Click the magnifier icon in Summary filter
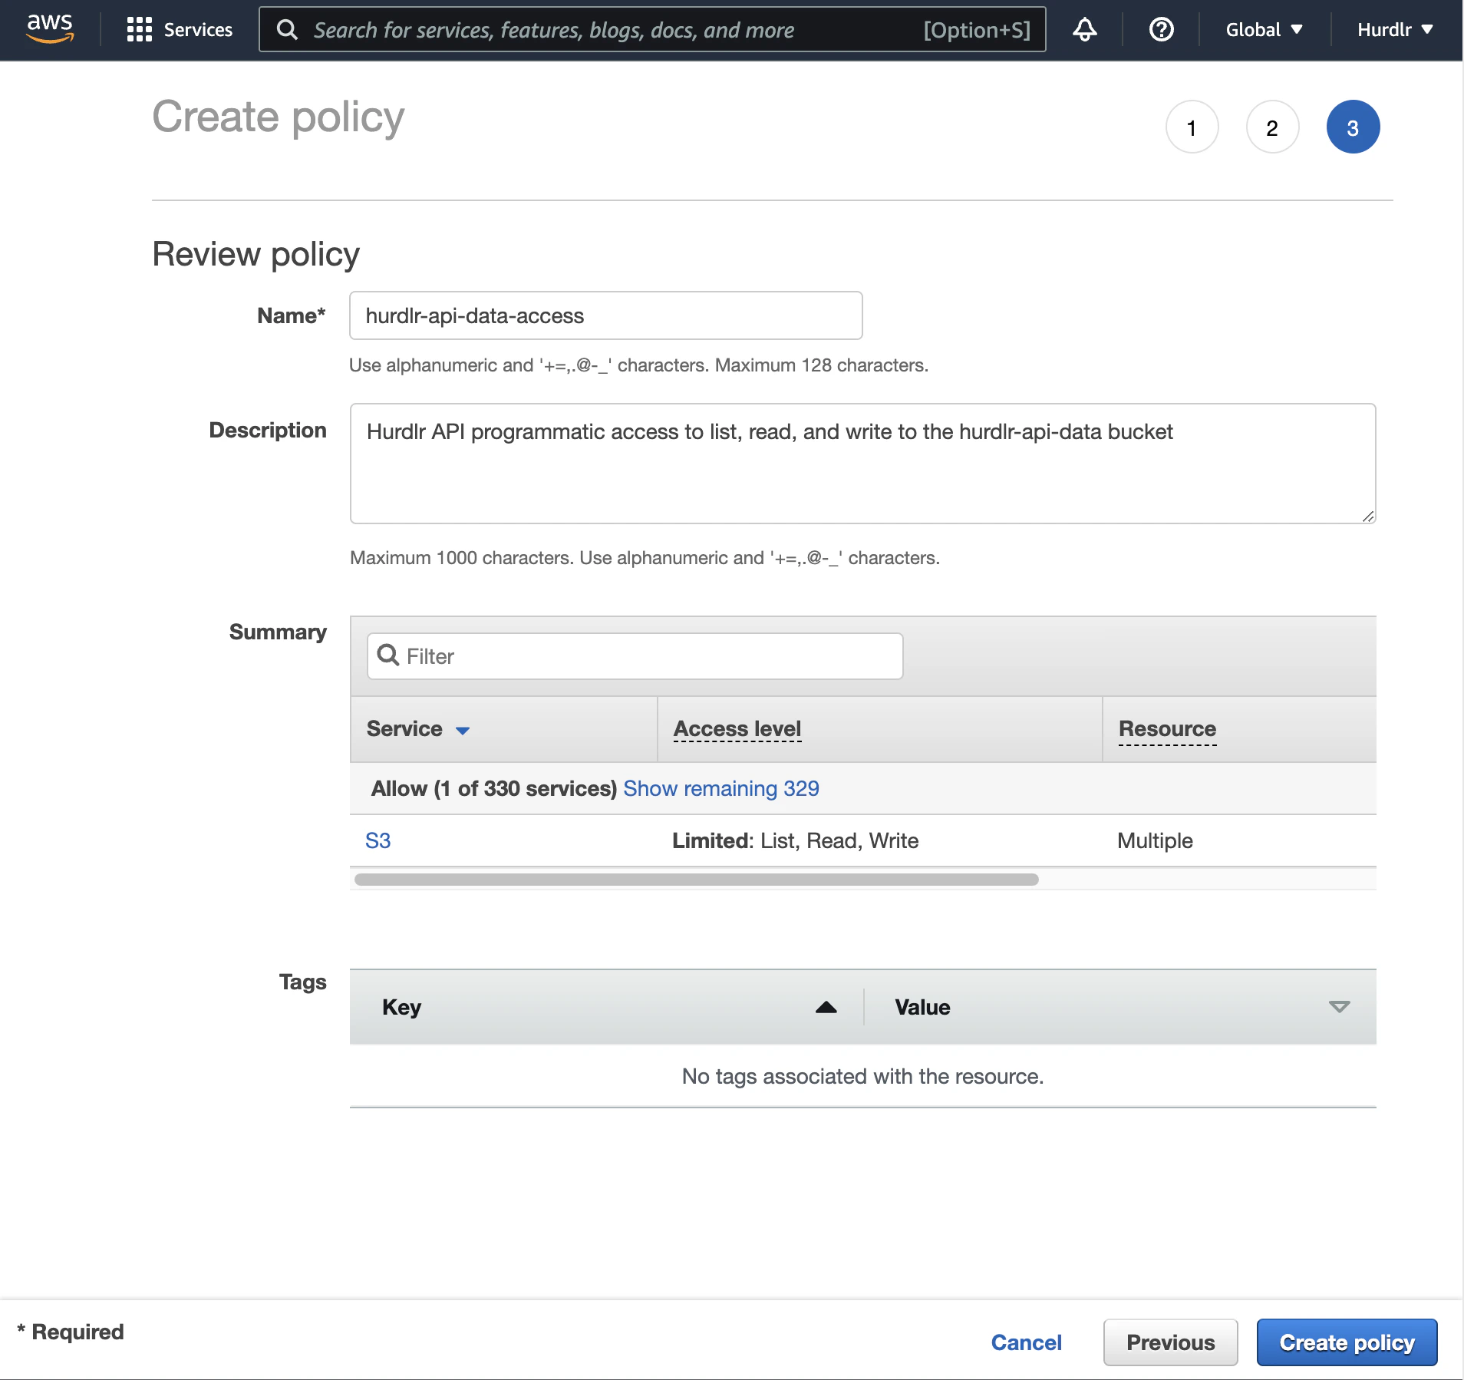This screenshot has height=1380, width=1464. 388,655
